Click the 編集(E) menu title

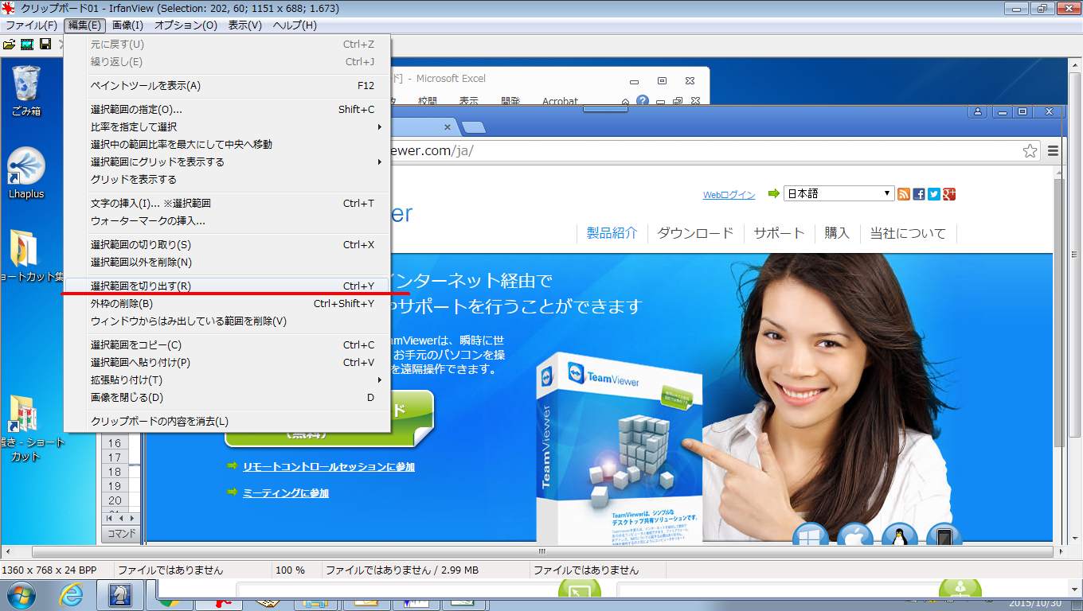pyautogui.click(x=84, y=25)
